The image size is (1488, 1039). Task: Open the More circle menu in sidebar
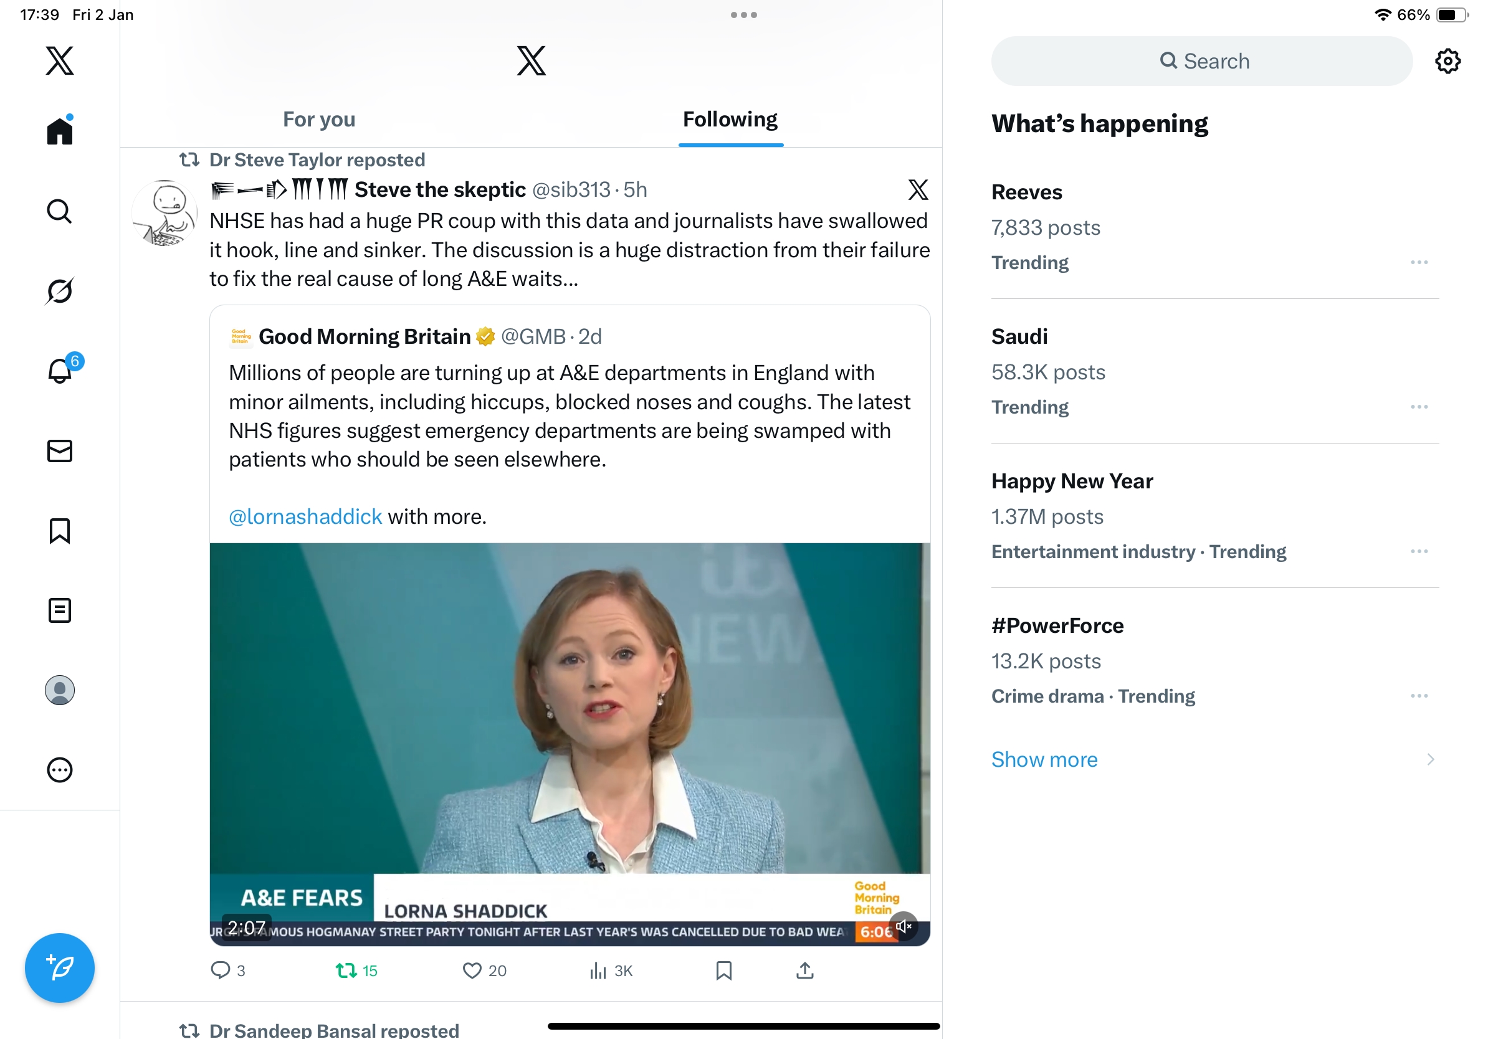(x=60, y=769)
